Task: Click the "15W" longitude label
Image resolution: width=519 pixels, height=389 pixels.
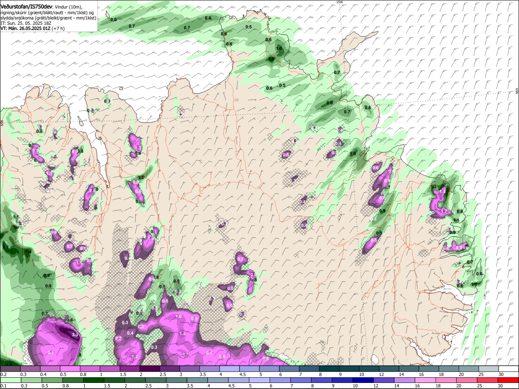Action: click(339, 2)
